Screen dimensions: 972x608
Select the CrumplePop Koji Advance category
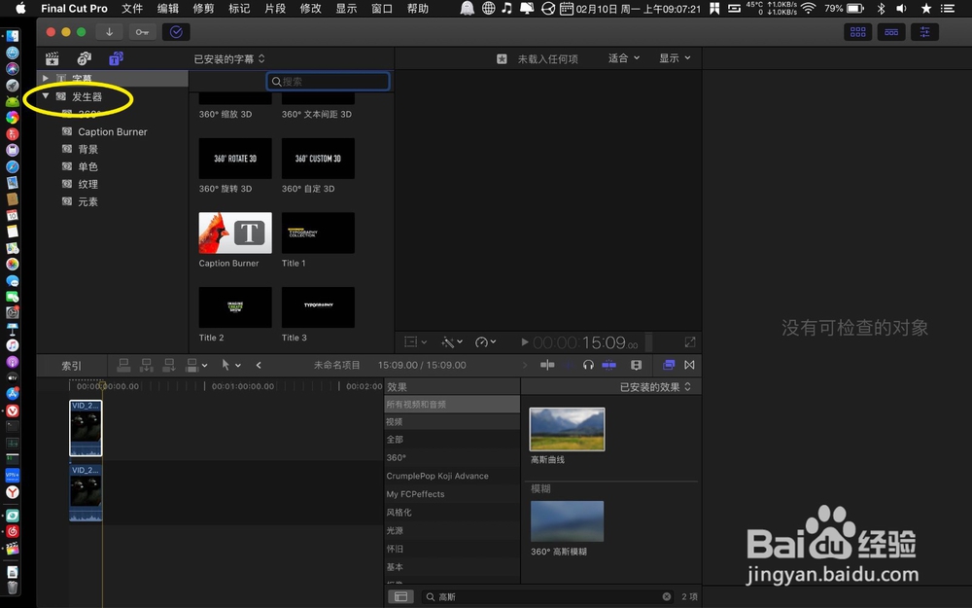tap(452, 476)
